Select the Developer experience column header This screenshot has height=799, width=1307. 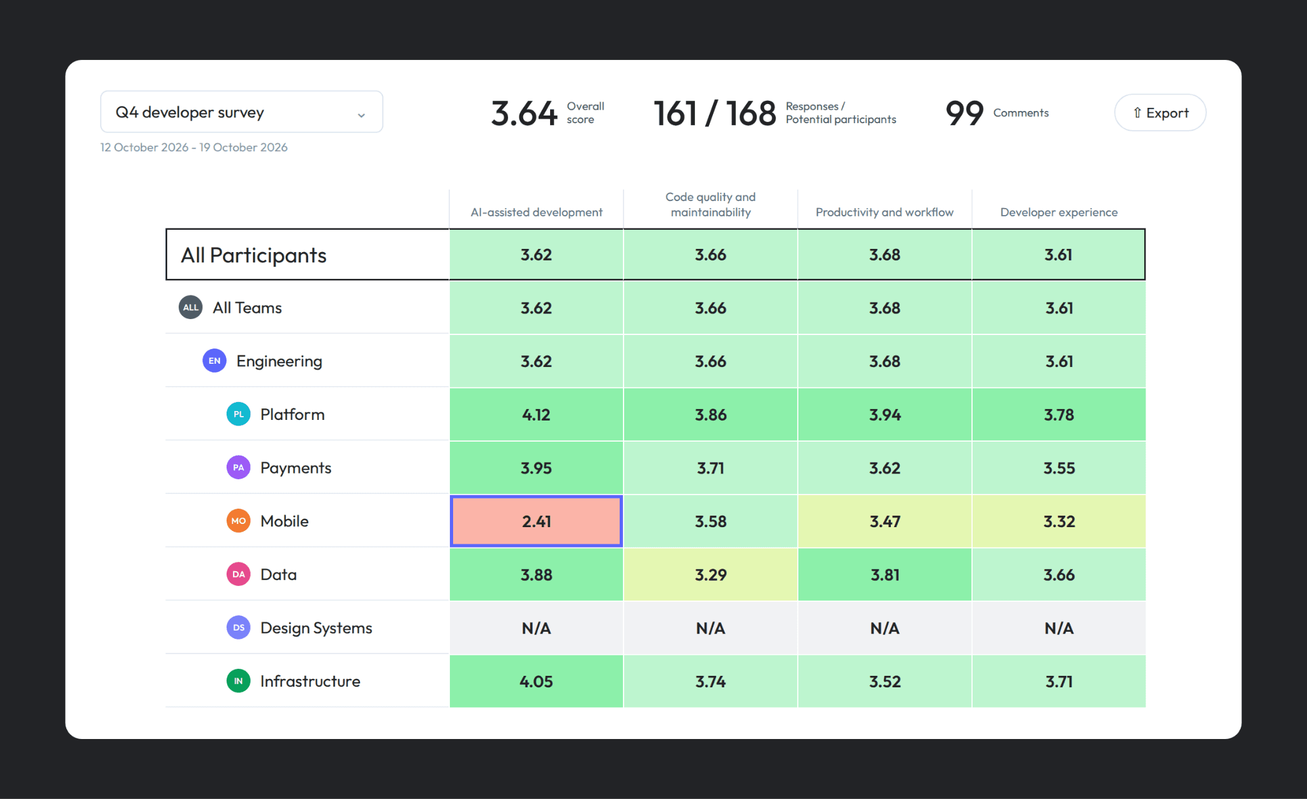coord(1059,212)
